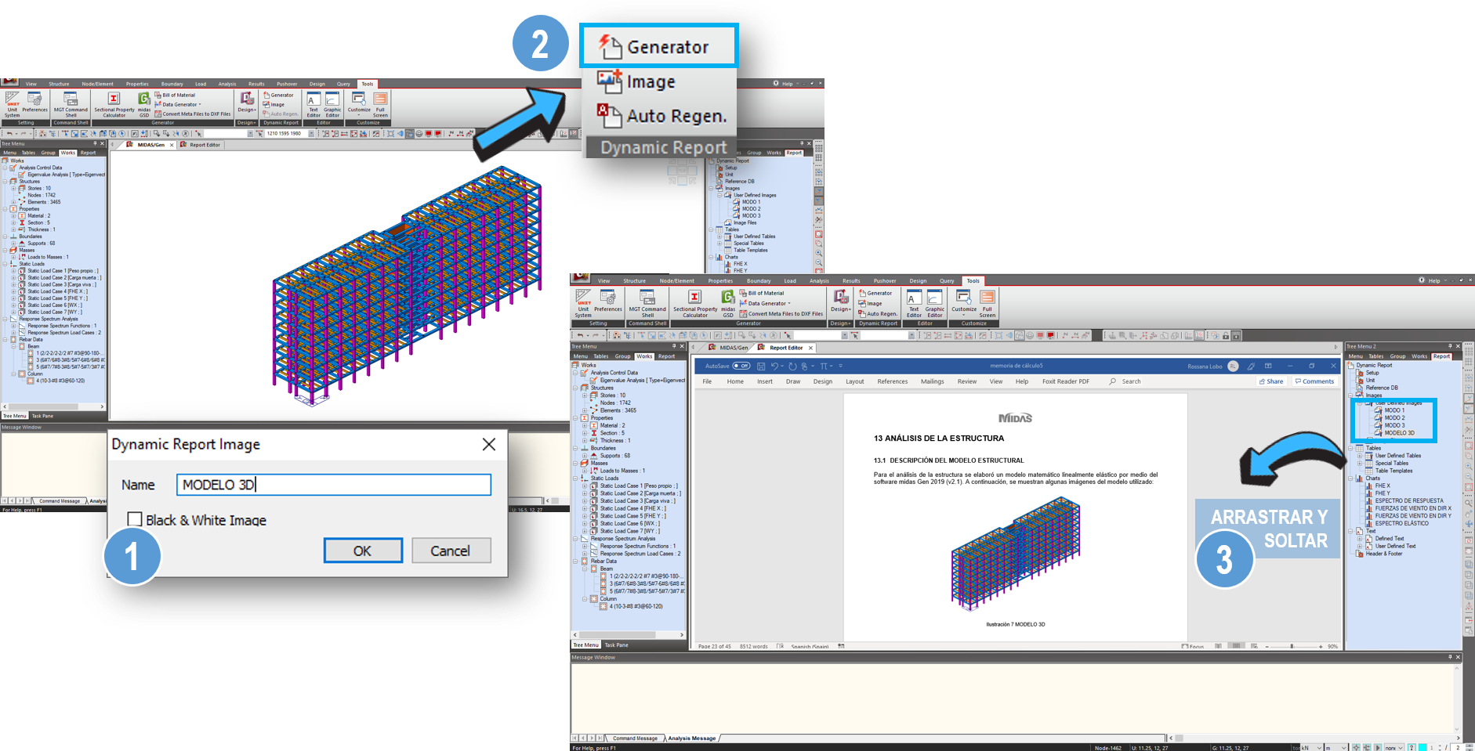
Task: Choose Generator in the enlarged Dynamic Report menu
Action: point(658,46)
